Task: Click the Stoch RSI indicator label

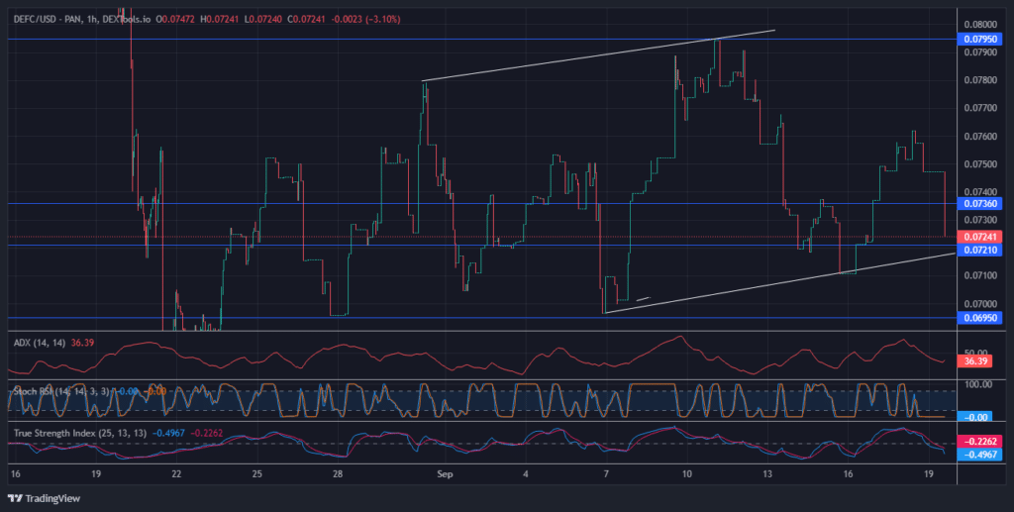Action: [61, 391]
